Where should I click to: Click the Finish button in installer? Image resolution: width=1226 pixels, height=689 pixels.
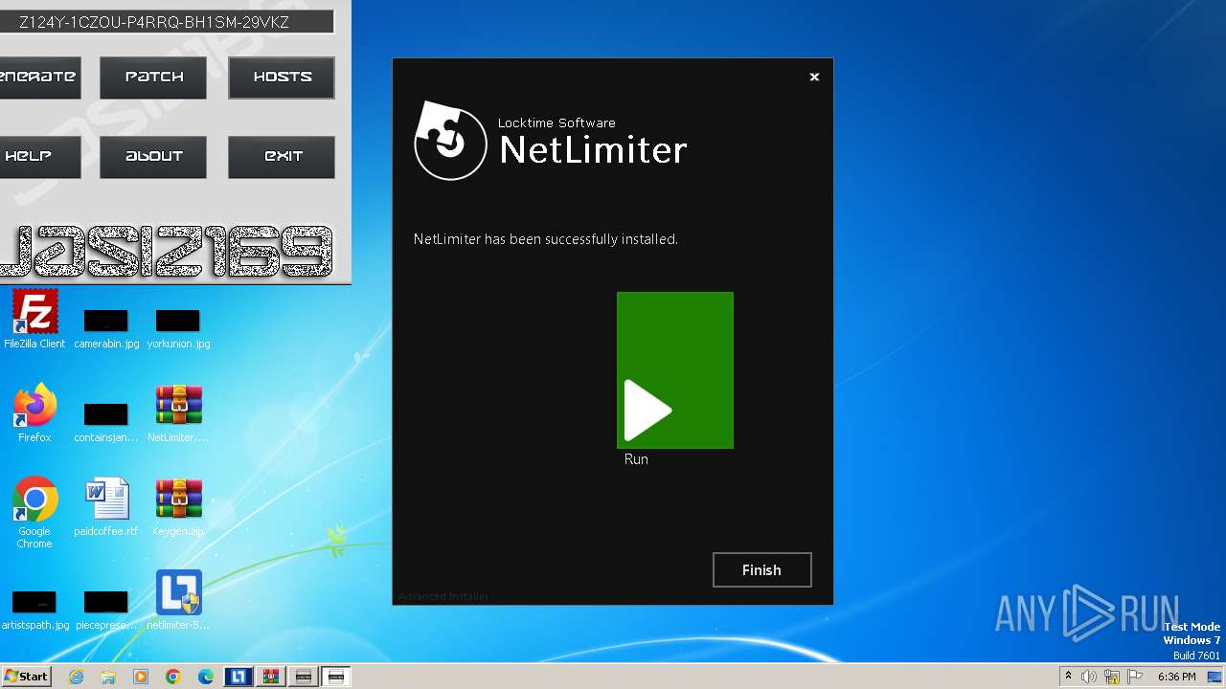[762, 569]
